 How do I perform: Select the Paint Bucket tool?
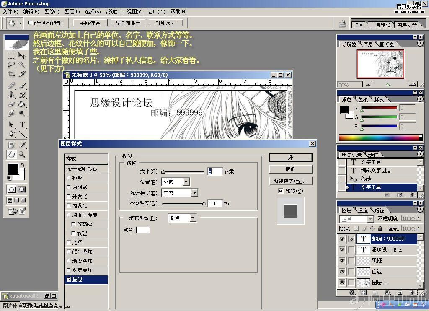(x=22, y=104)
